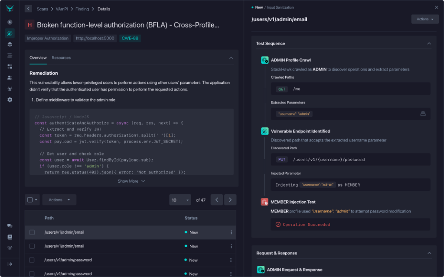Open the rows-per-page dropdown showing 10

click(x=180, y=200)
